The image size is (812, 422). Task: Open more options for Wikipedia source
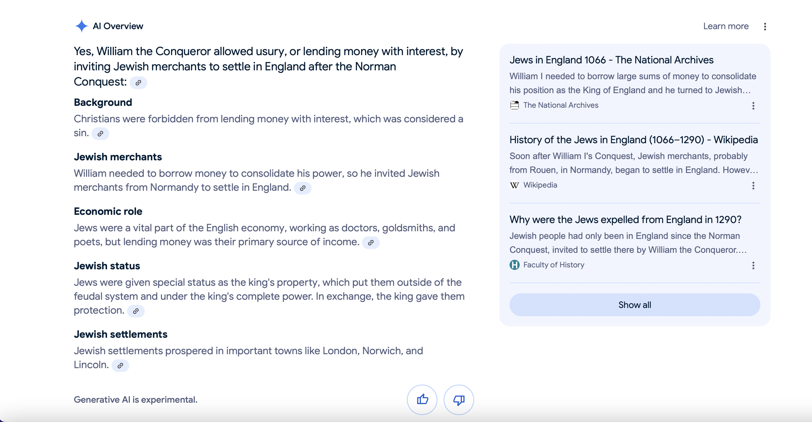tap(753, 186)
